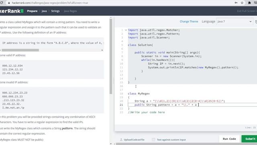The image size is (257, 145).
Task: Click the Change Theme link
Action: coord(189,21)
